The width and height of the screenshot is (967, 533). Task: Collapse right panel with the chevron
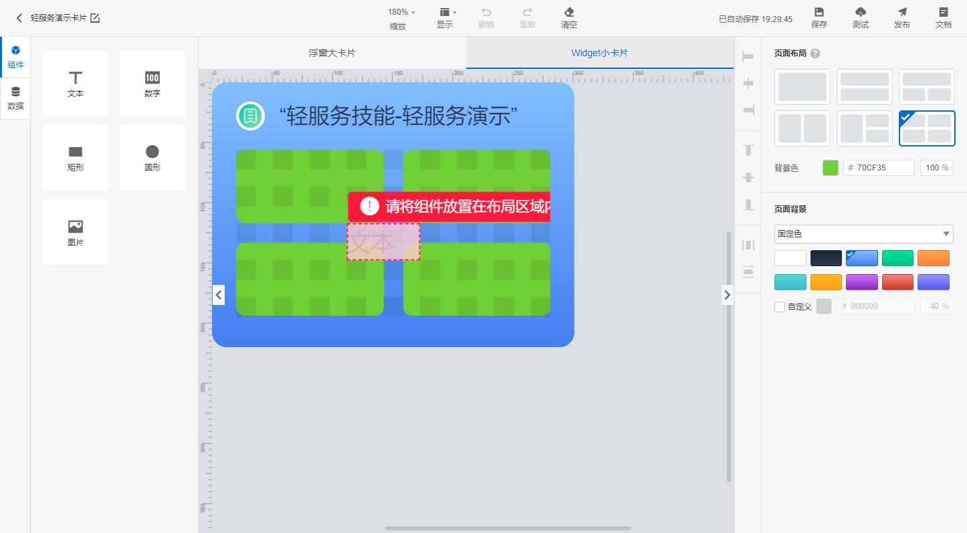728,294
